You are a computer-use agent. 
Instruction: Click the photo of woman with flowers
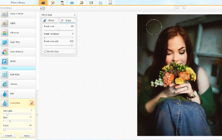pyautogui.click(x=179, y=75)
